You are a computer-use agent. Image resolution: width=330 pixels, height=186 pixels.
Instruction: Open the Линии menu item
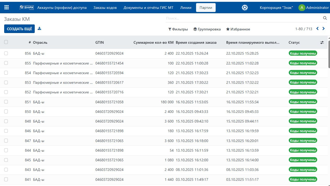point(186,8)
